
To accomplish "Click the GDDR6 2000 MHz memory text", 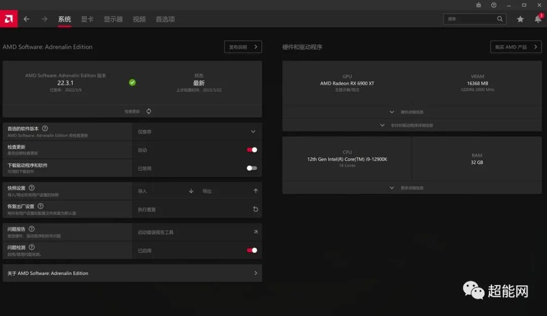I will 478,89.
